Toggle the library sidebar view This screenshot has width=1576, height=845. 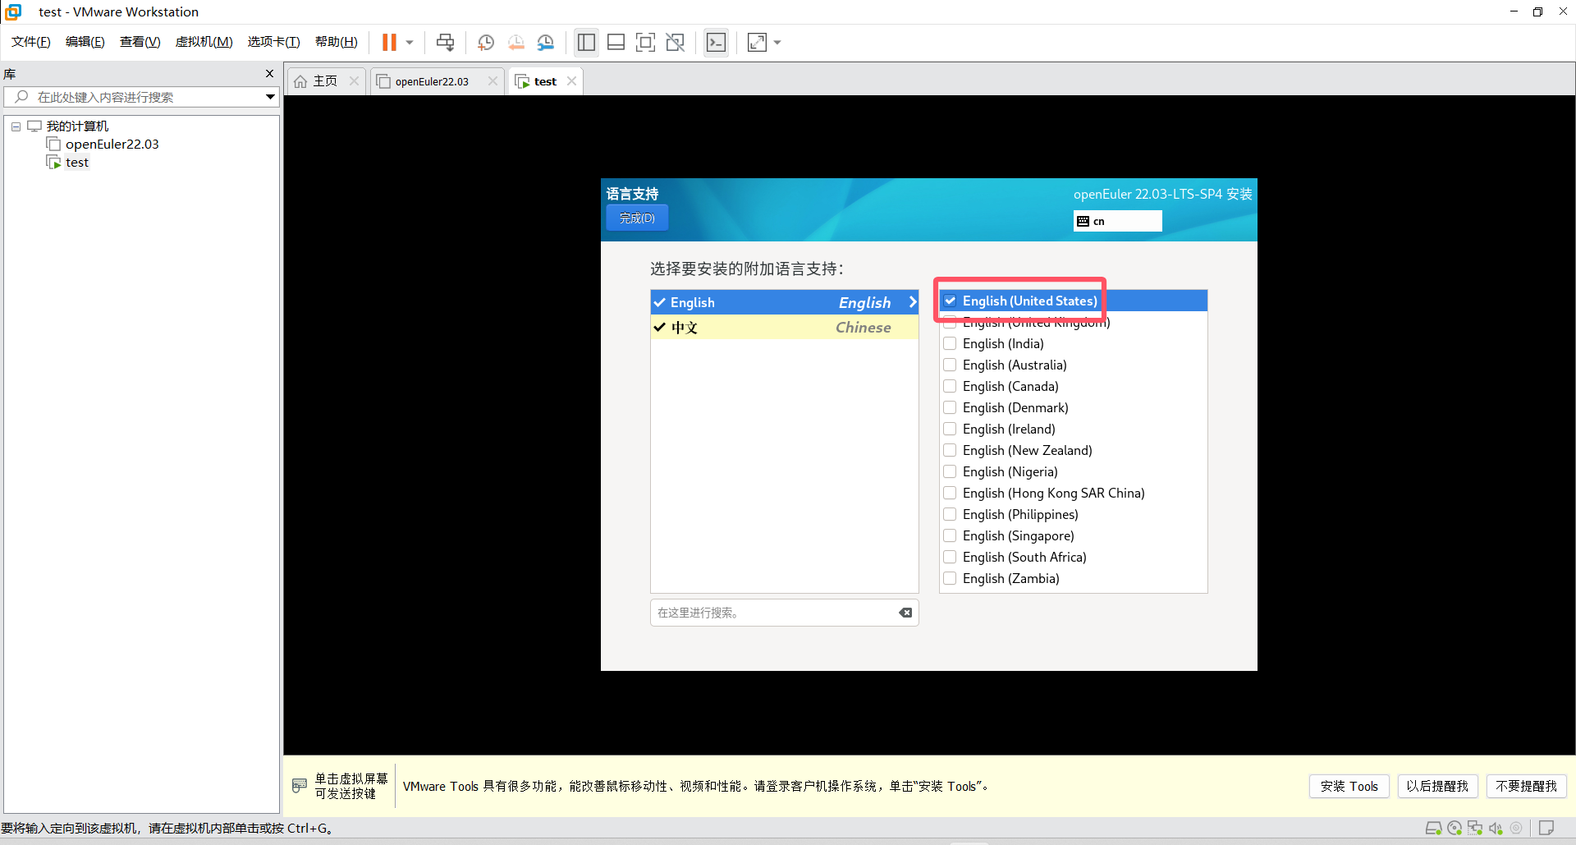pyautogui.click(x=586, y=42)
